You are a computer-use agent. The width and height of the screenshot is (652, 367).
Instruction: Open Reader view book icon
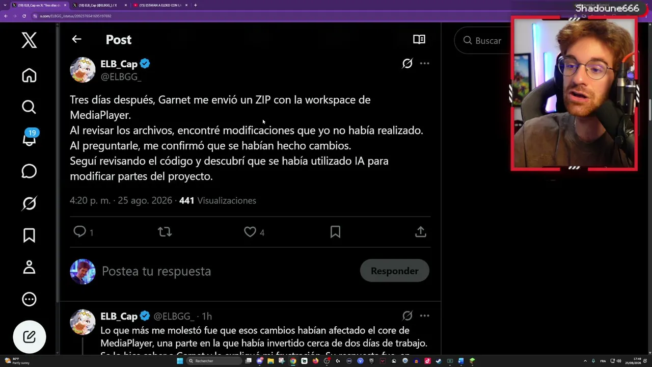[419, 39]
